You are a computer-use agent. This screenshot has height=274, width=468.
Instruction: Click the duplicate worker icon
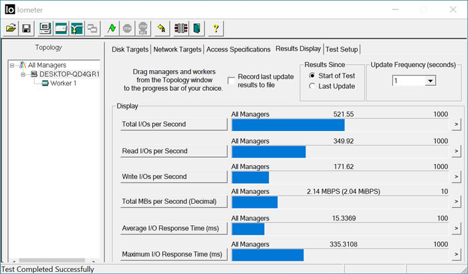pyautogui.click(x=92, y=29)
